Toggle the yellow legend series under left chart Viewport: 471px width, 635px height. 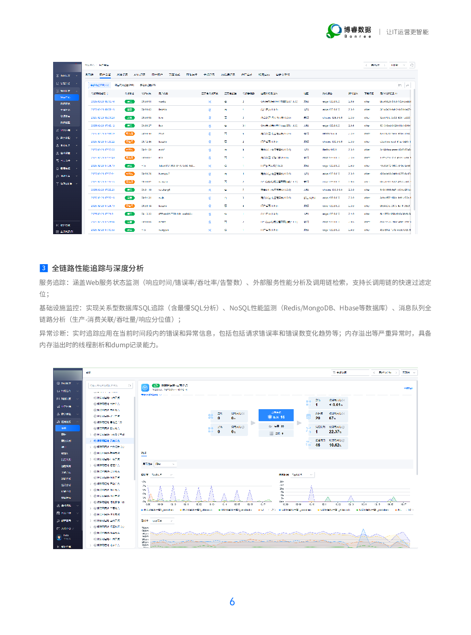coord(181,510)
